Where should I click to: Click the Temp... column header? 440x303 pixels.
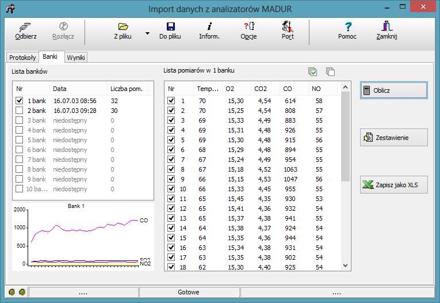[x=208, y=89]
